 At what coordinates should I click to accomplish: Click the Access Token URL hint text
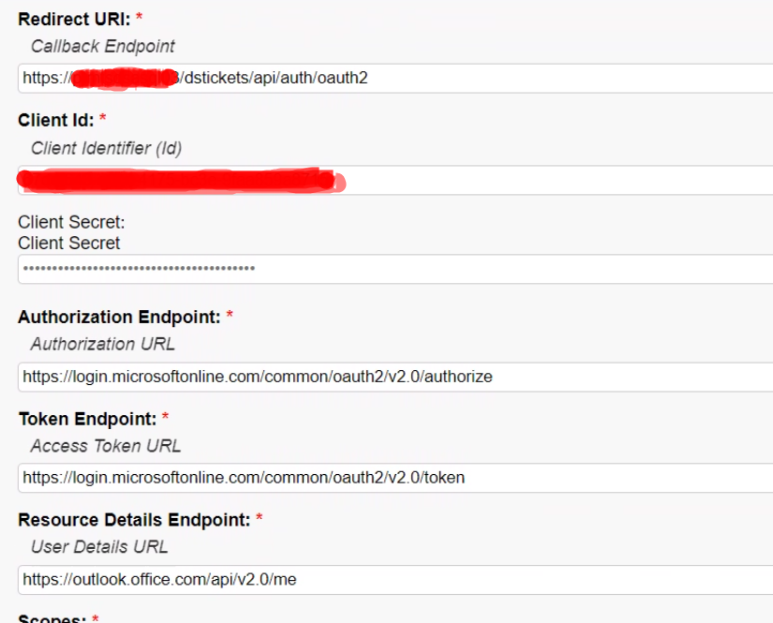click(106, 446)
